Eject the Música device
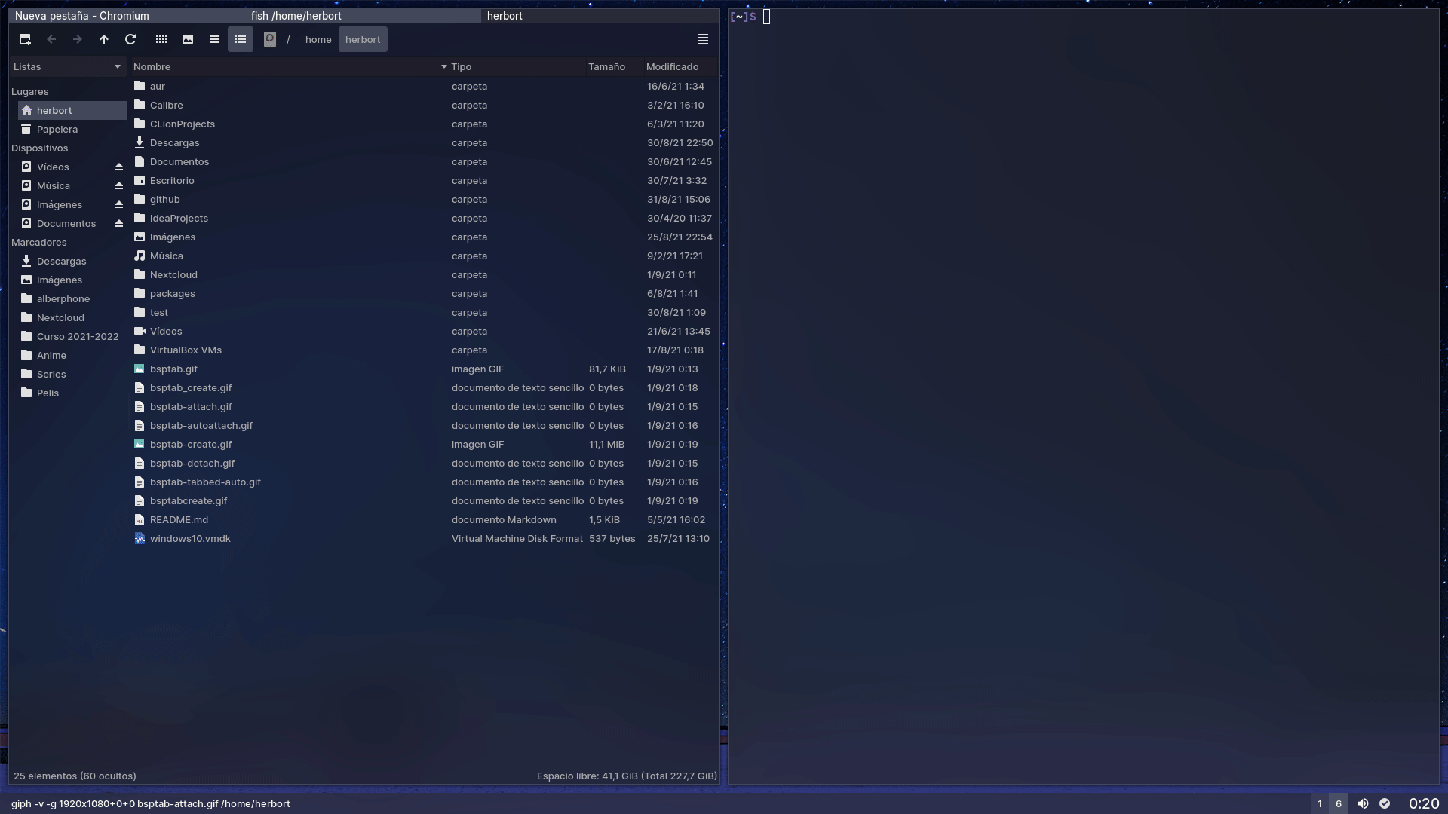Screen dimensions: 1448x814 pyautogui.click(x=119, y=185)
